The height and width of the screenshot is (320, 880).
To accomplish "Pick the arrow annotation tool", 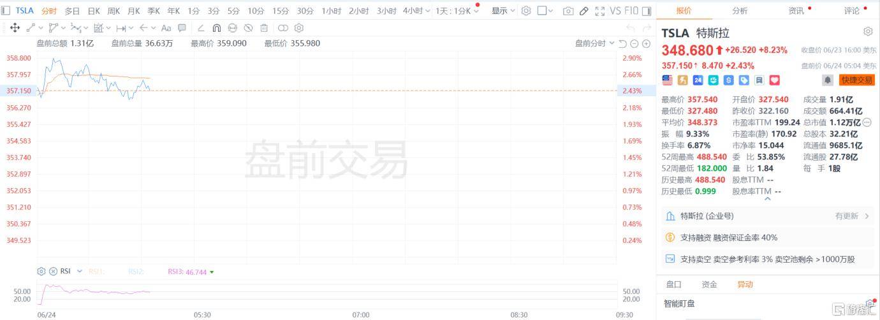I will tap(143, 27).
